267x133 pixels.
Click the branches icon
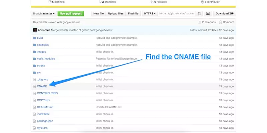[100, 2]
